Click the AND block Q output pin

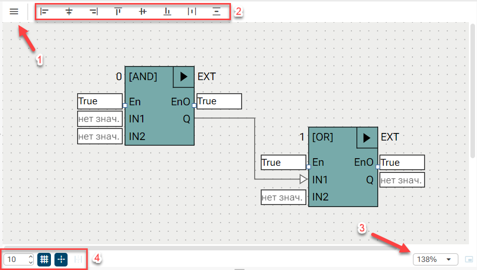(187, 119)
